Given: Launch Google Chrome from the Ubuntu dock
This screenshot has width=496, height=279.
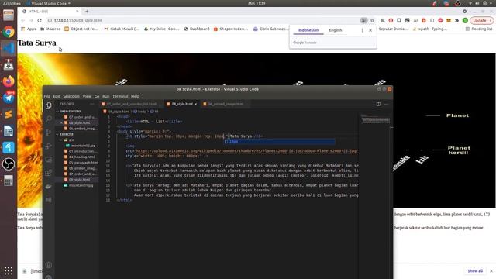Looking at the screenshot, I should [9, 32].
